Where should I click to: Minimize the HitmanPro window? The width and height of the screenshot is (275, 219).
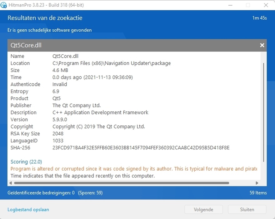click(230, 5)
